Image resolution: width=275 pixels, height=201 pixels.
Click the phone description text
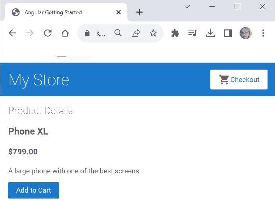click(x=73, y=171)
